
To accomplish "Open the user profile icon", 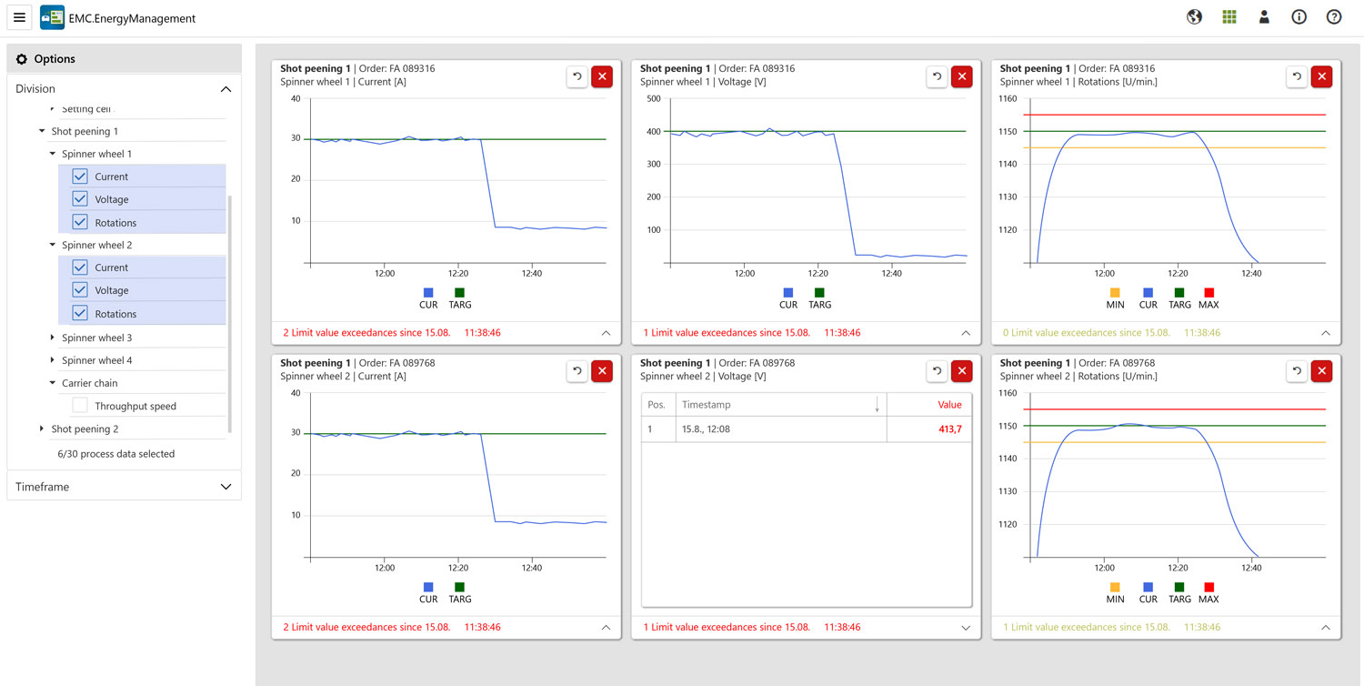I will tap(1264, 17).
